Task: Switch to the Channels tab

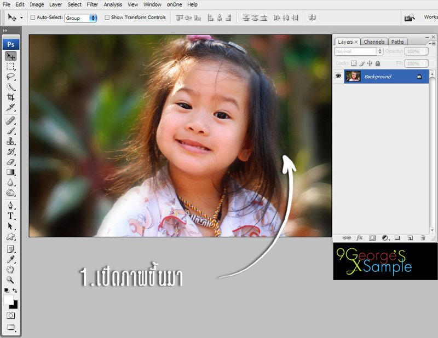Action: click(374, 42)
